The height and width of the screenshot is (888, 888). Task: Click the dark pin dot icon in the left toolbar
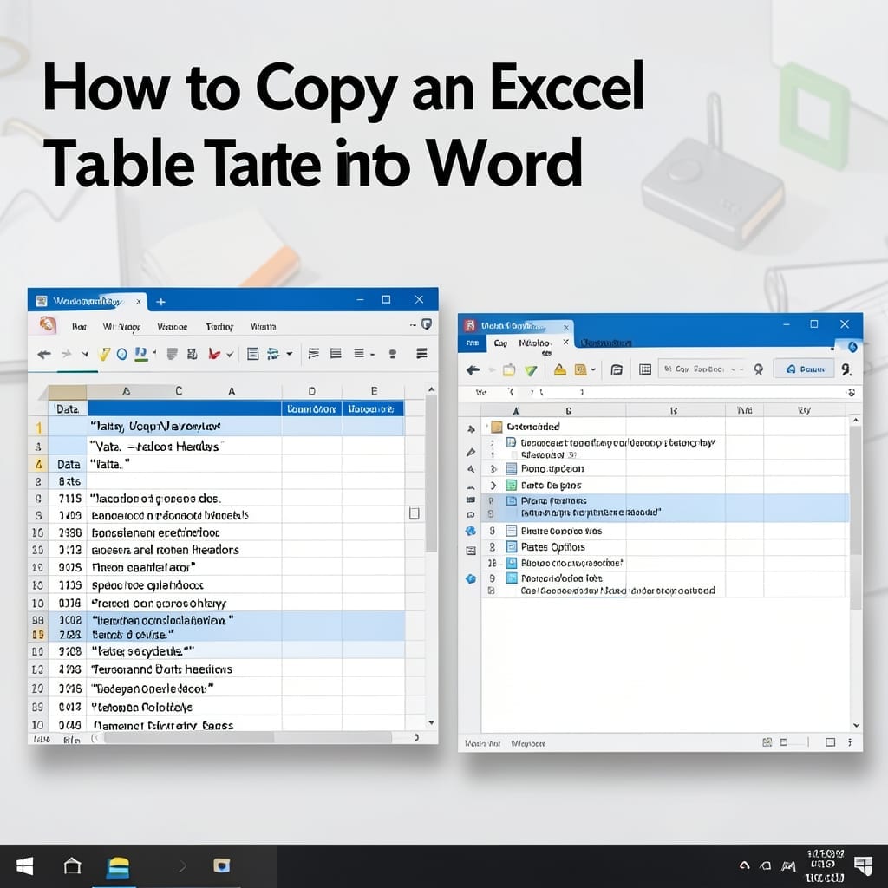tap(393, 355)
